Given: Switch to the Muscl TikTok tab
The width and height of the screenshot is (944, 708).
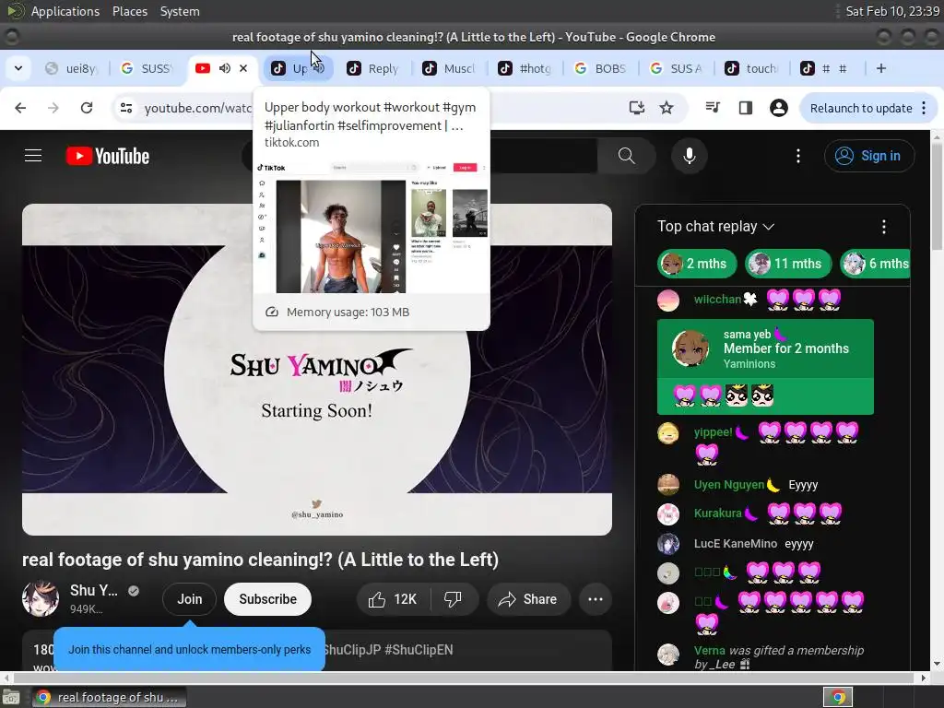Looking at the screenshot, I should (x=449, y=68).
